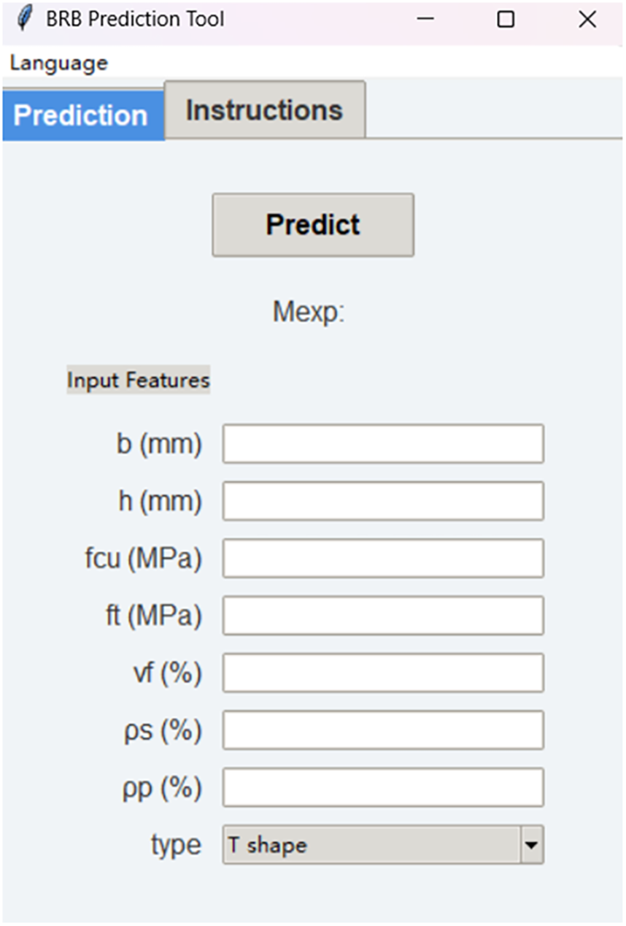Close the BRB Prediction Tool window
This screenshot has width=626, height=926.
pos(587,19)
